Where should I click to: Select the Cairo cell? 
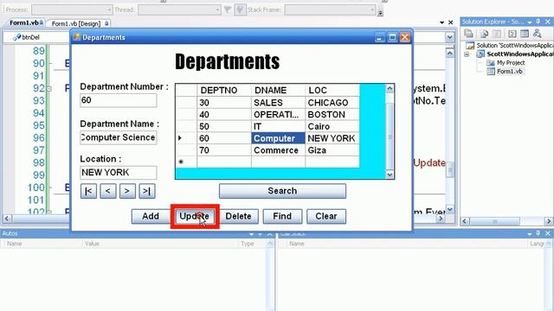click(332, 126)
